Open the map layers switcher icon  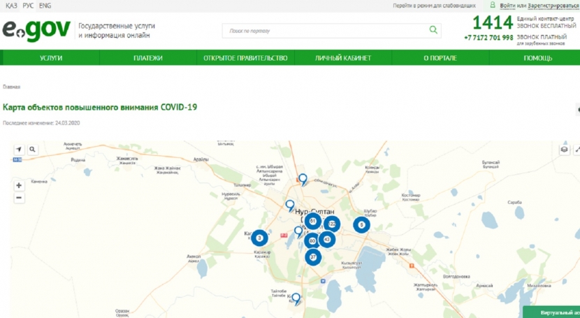(564, 150)
